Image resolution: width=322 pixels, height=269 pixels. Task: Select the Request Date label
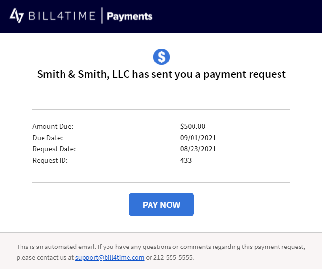(54, 149)
